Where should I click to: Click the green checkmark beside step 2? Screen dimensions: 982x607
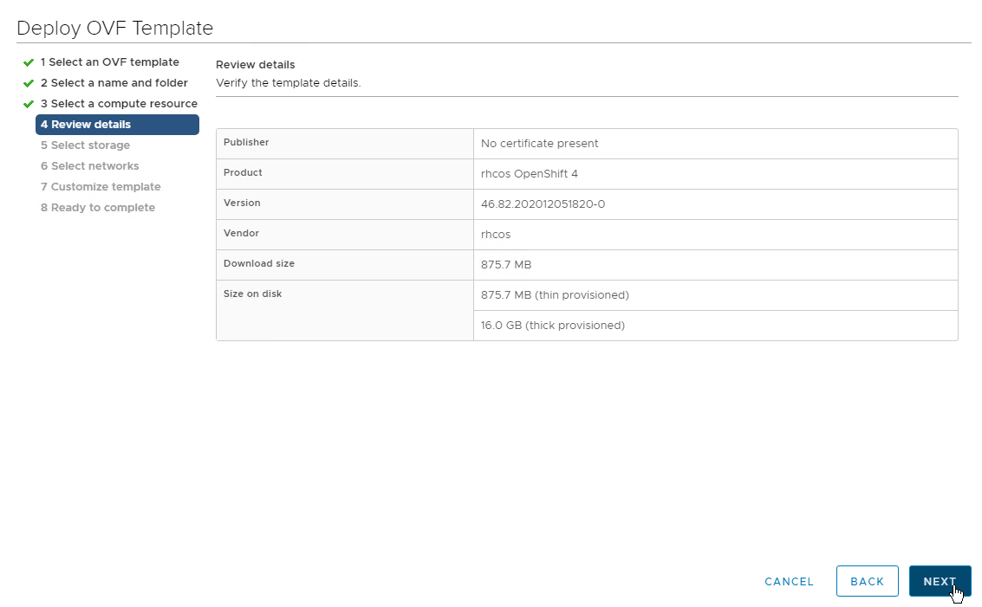coord(29,83)
